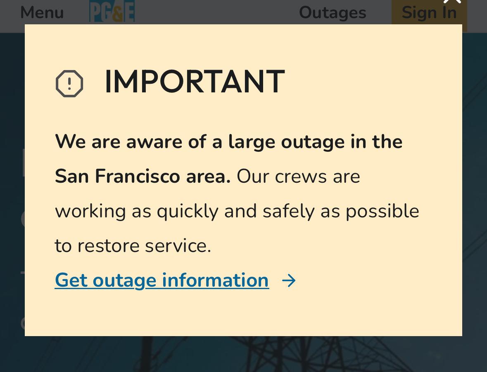Click the bold "San Francisco area." text
This screenshot has height=372, width=487.
coord(143,177)
